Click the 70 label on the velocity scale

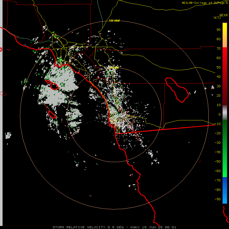click(219, 49)
